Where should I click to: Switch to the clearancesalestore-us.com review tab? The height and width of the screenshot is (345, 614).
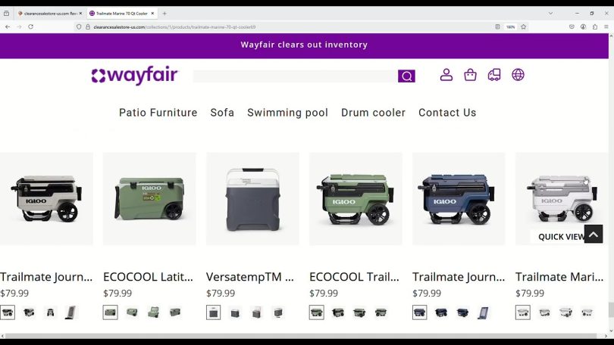[50, 14]
